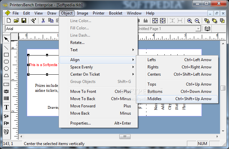Open the Window menu
This screenshot has height=149, width=229.
(134, 13)
